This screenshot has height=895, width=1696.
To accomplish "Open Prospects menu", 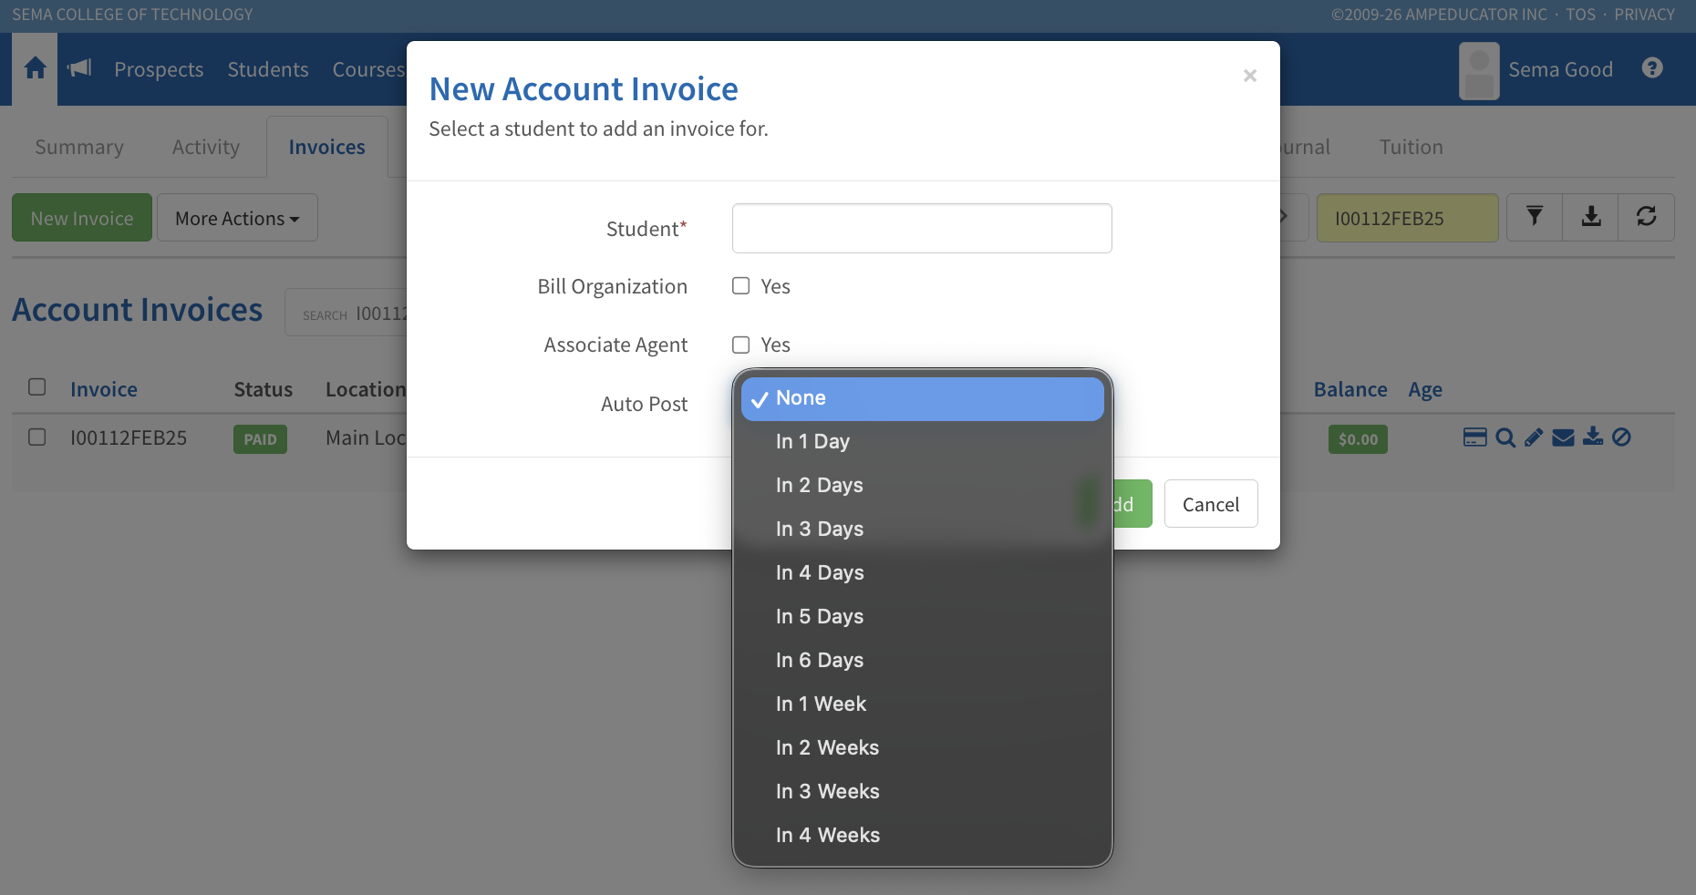I will click(x=159, y=69).
